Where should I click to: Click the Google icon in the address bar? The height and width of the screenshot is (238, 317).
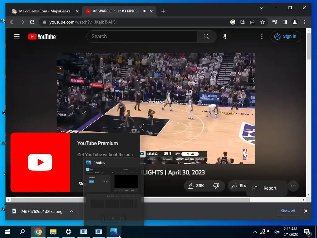click(x=233, y=22)
